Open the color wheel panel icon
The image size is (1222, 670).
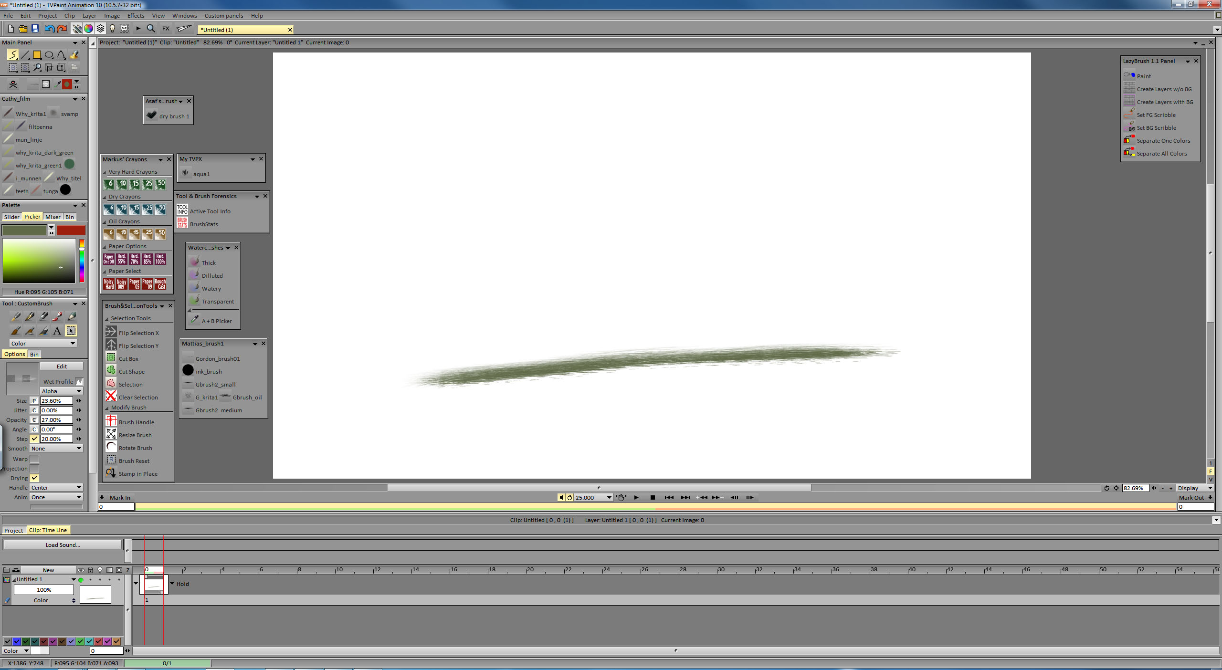[x=88, y=29]
